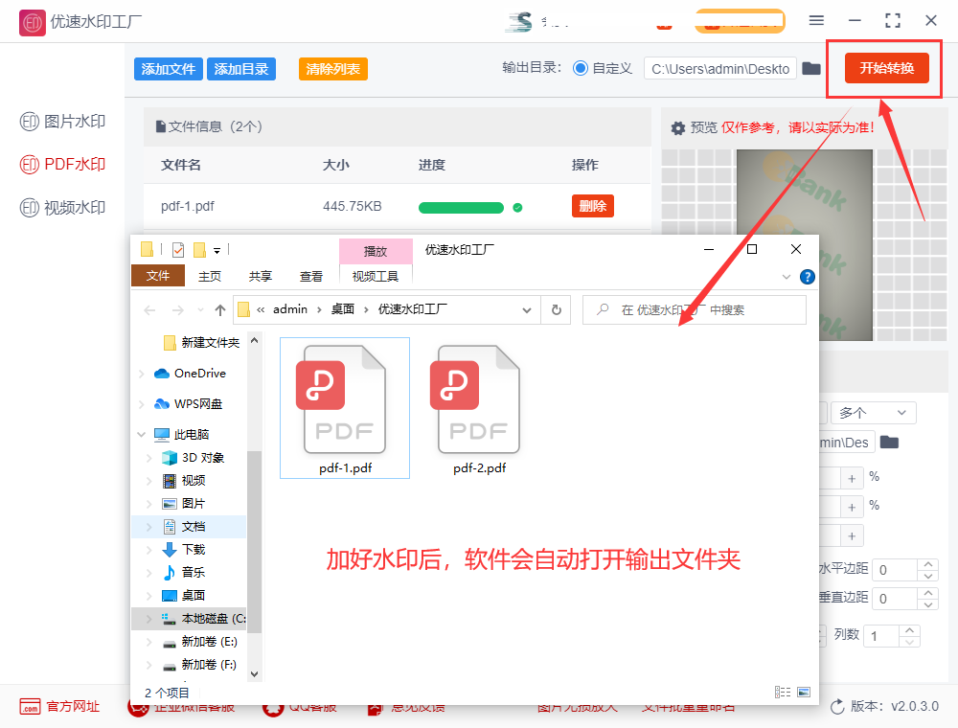Refresh the Explorer folder view
Screen dimensions: 958x728
pyautogui.click(x=556, y=310)
